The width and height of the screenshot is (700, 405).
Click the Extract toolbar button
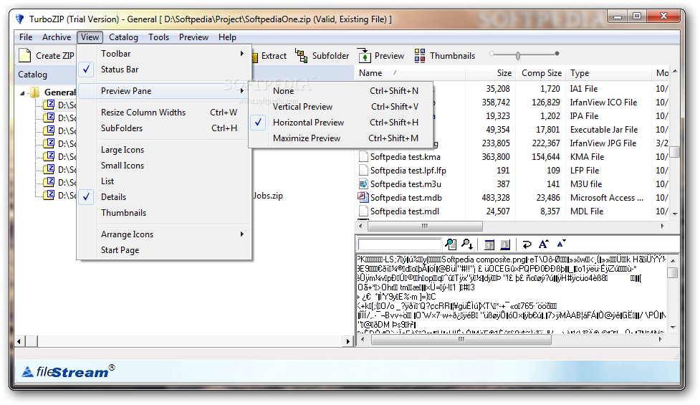(x=269, y=56)
